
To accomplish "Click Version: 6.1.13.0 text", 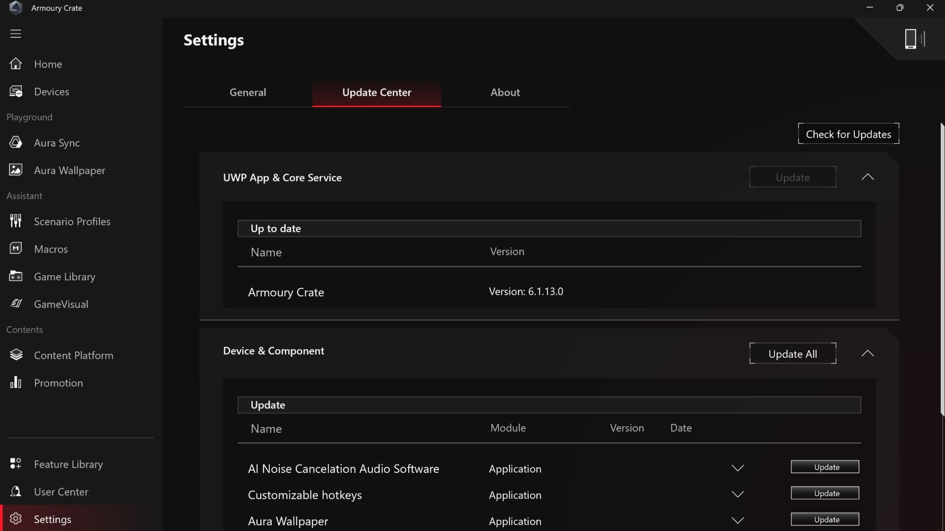I will (x=526, y=291).
